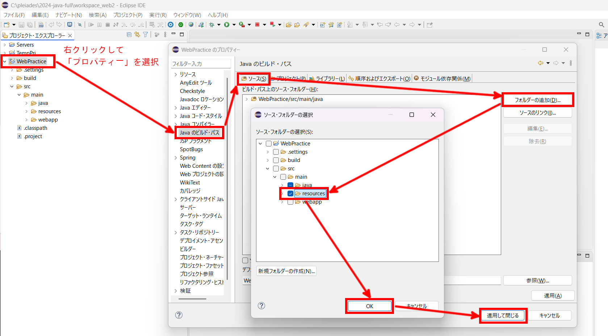Image resolution: width=608 pixels, height=336 pixels.
Task: Uncheck the resources folder checkbox
Action: [290, 193]
